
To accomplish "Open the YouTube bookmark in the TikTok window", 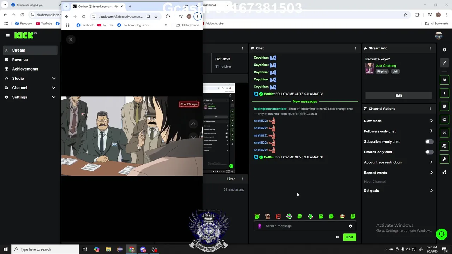I will point(105,25).
